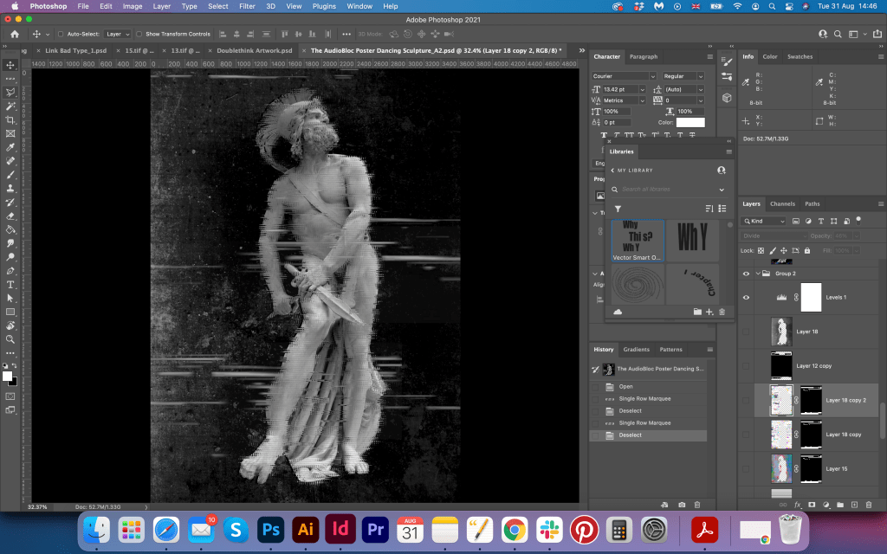Open the Filter menu
This screenshot has height=554, width=887.
click(247, 6)
